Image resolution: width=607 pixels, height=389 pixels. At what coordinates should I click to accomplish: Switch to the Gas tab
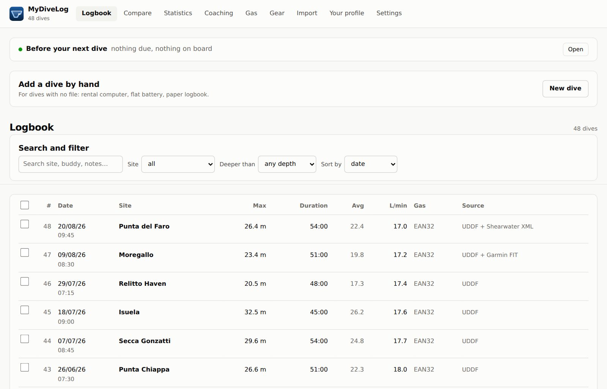point(251,13)
